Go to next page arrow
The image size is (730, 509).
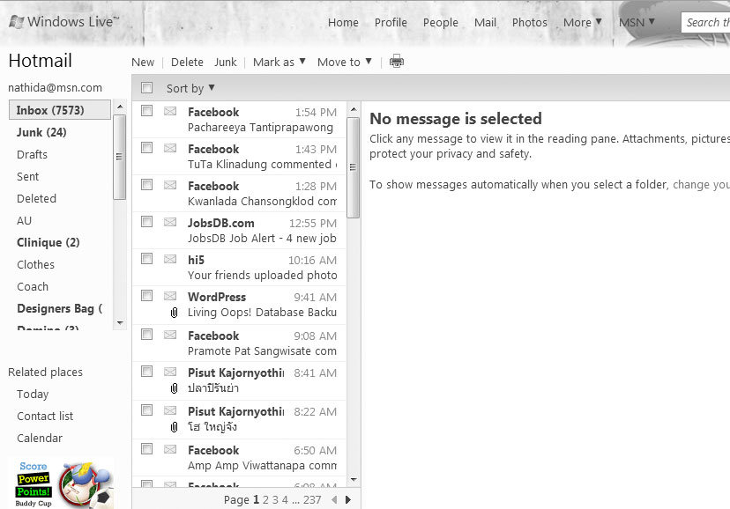pyautogui.click(x=348, y=499)
